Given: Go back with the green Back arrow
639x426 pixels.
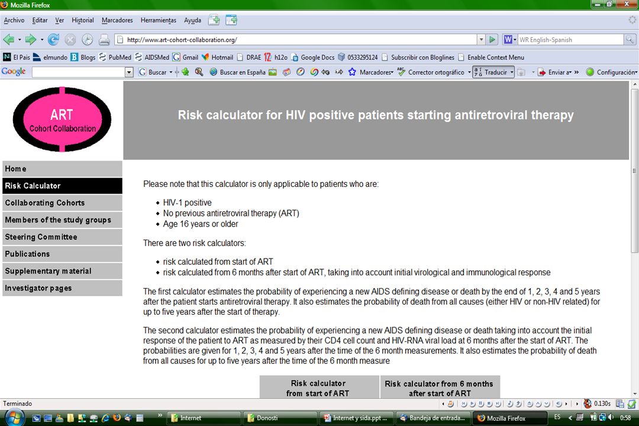Looking at the screenshot, I should (x=8, y=40).
